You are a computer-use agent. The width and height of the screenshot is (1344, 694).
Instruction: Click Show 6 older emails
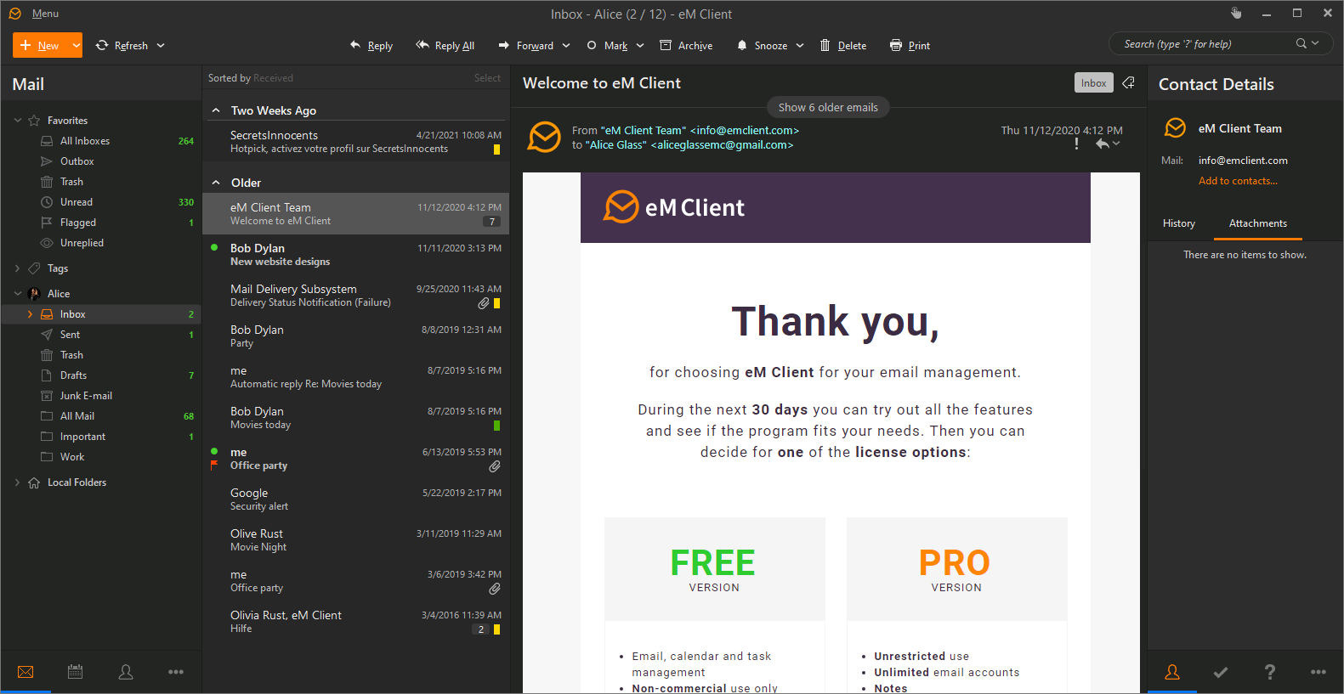828,107
